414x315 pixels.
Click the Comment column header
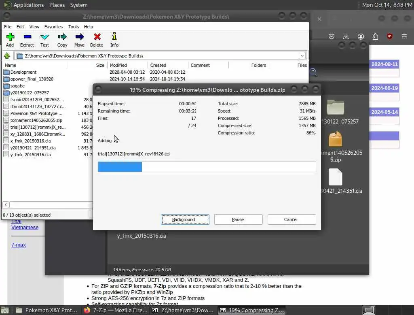tap(208, 65)
